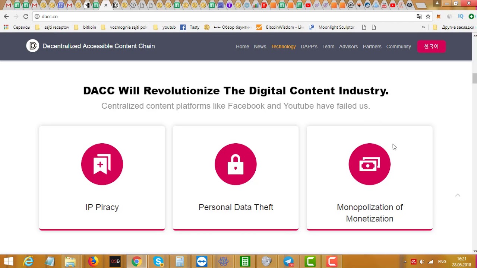Close the active dacc.co tab

pyautogui.click(x=106, y=5)
